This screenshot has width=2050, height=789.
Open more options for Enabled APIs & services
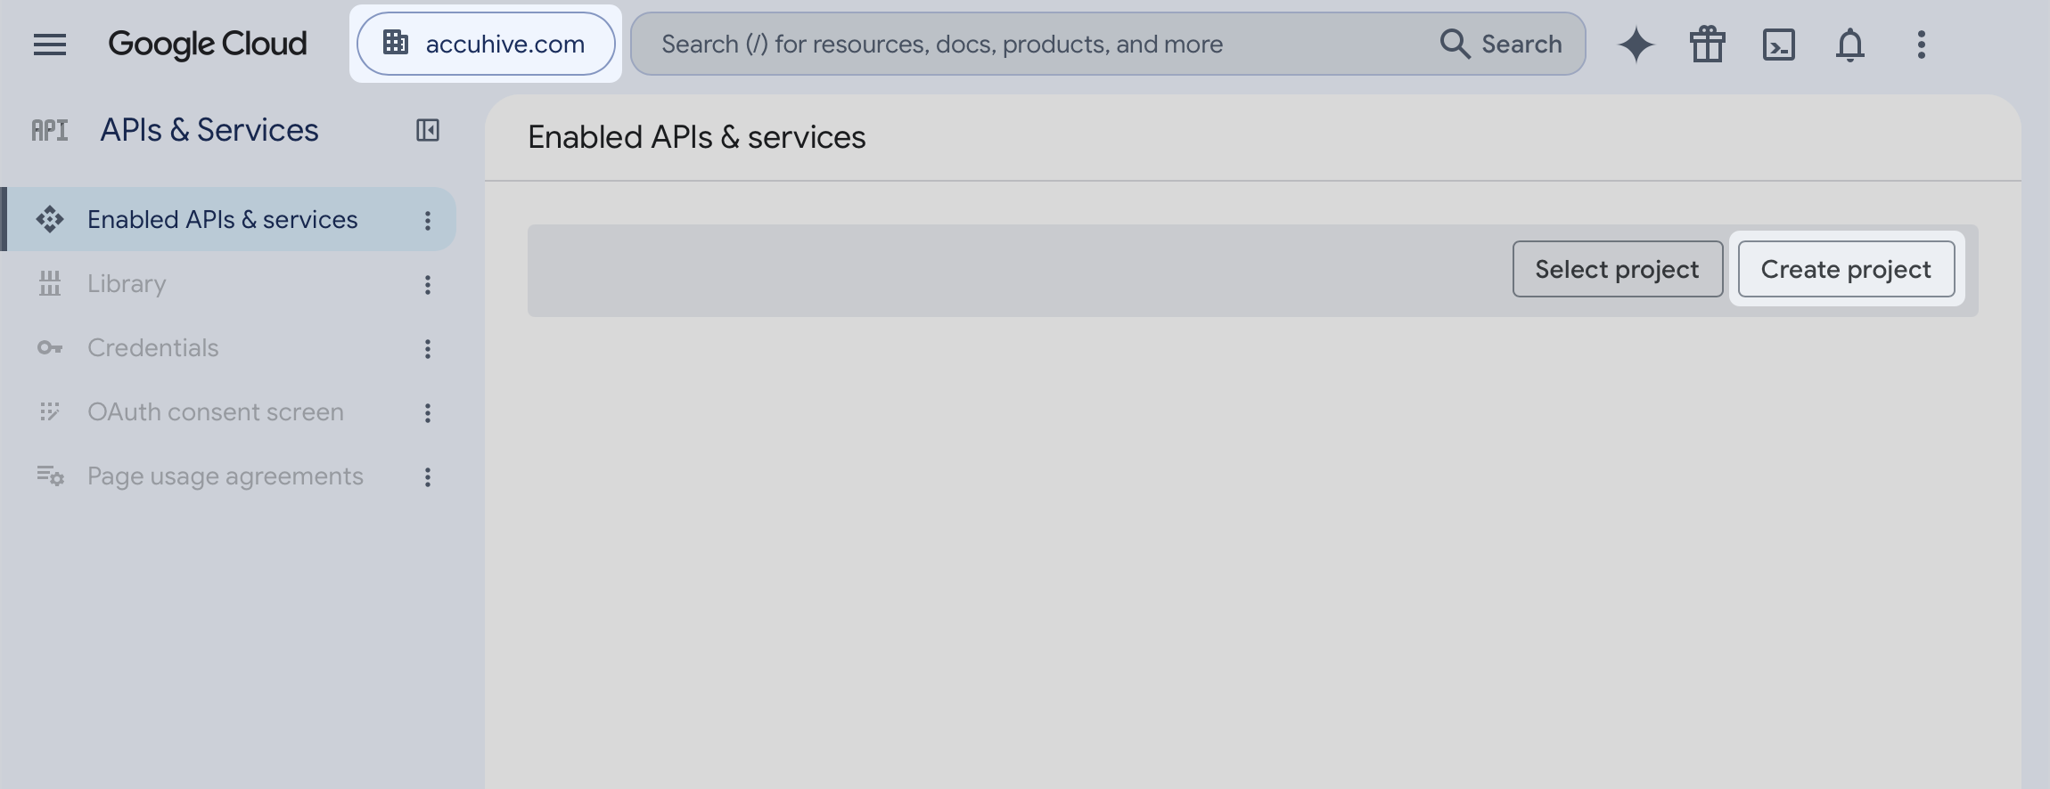pos(428,220)
